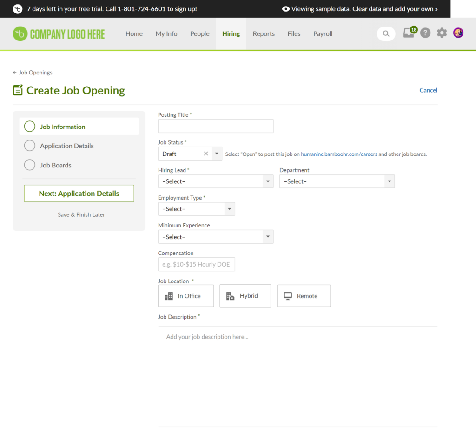
Task: Click the Posting Title input field
Action: coord(215,126)
